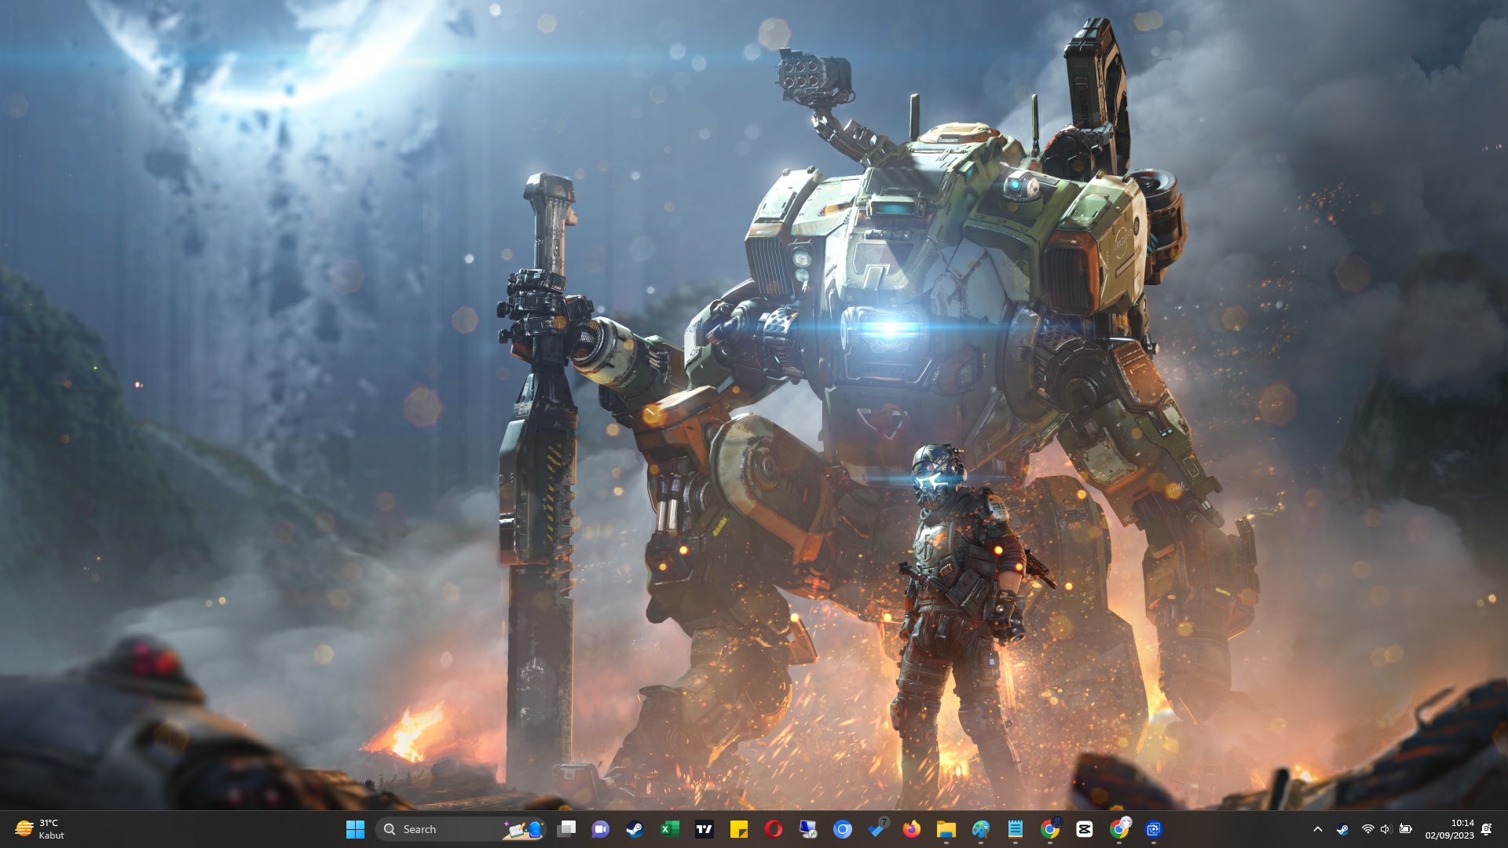
Task: Switch to the Notepad window icon
Action: tap(1015, 829)
